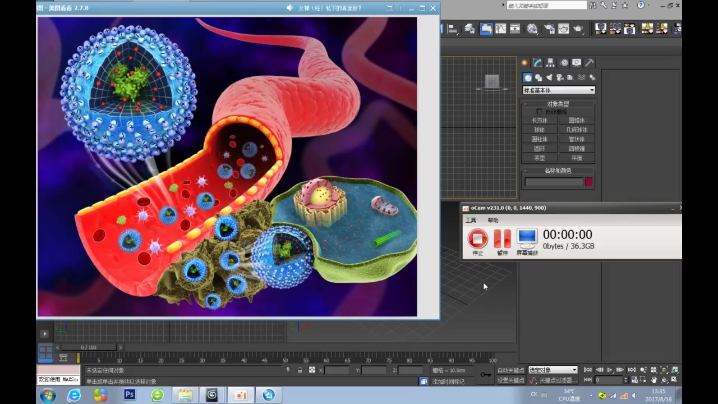Toggle absolute transform type-in mode

click(x=312, y=370)
